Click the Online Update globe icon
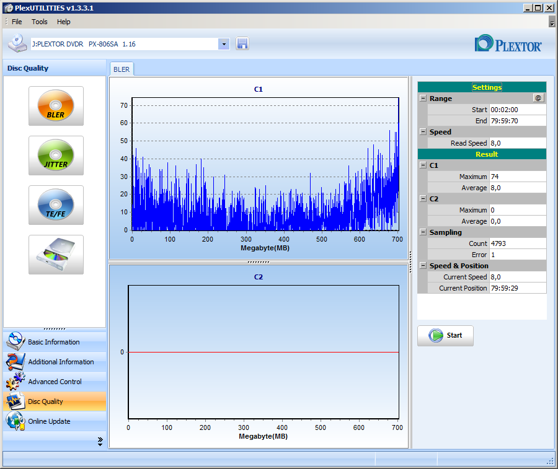This screenshot has height=469, width=558. click(x=15, y=421)
